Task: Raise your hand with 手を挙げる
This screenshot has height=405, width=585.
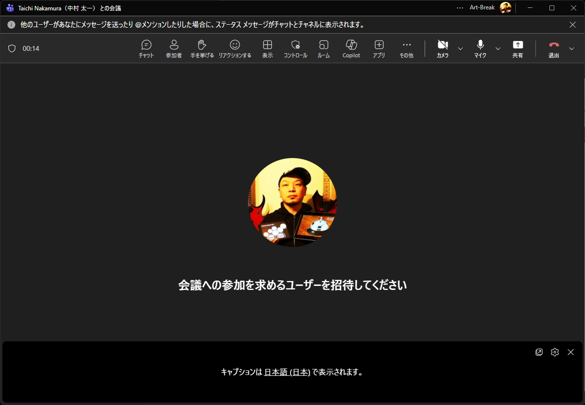Action: (x=202, y=48)
